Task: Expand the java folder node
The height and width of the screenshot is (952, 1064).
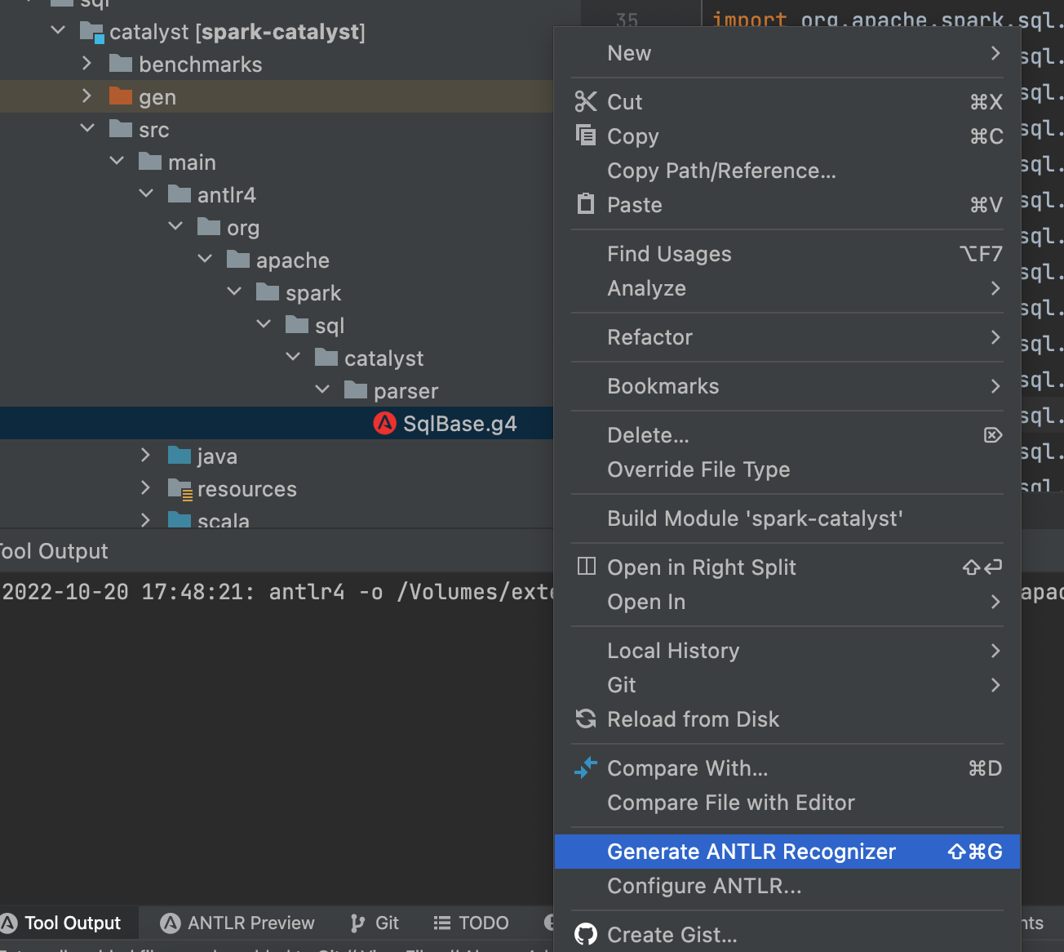Action: point(146,456)
